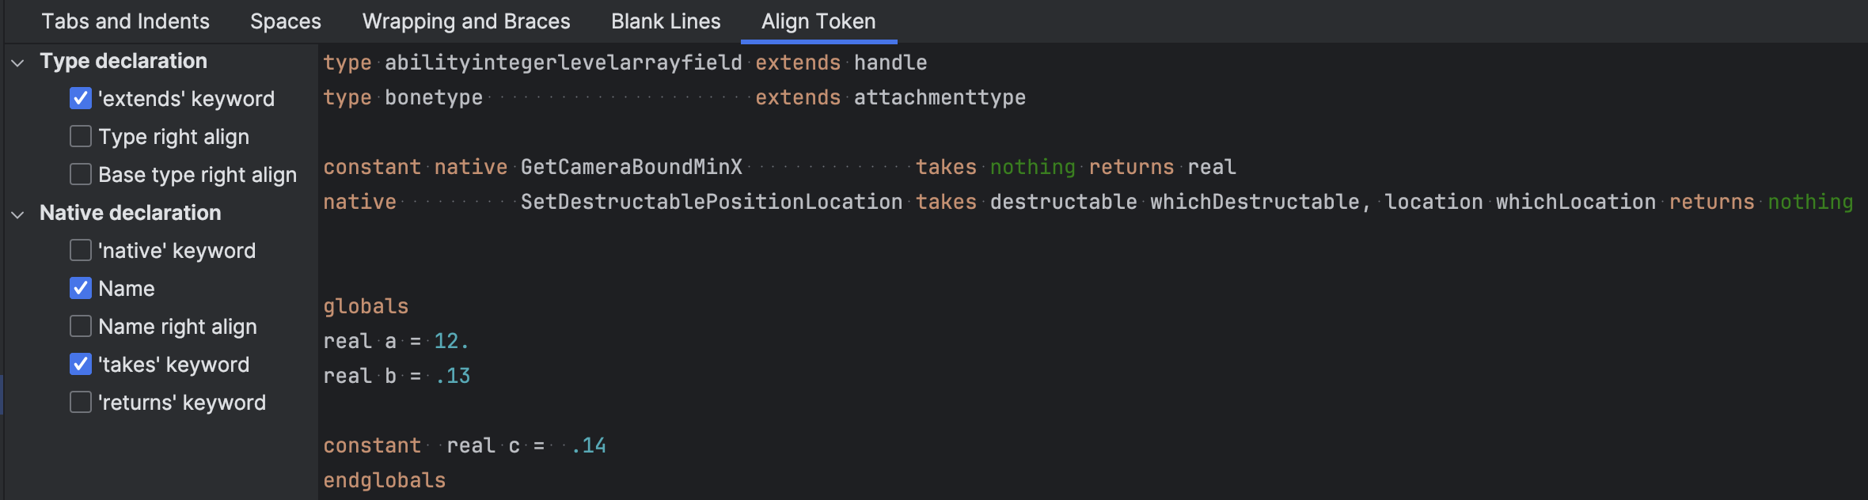Check the 'native' keyword checkbox

coord(81,250)
